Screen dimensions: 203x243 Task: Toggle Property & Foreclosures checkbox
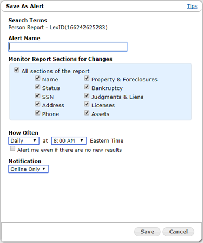point(87,78)
